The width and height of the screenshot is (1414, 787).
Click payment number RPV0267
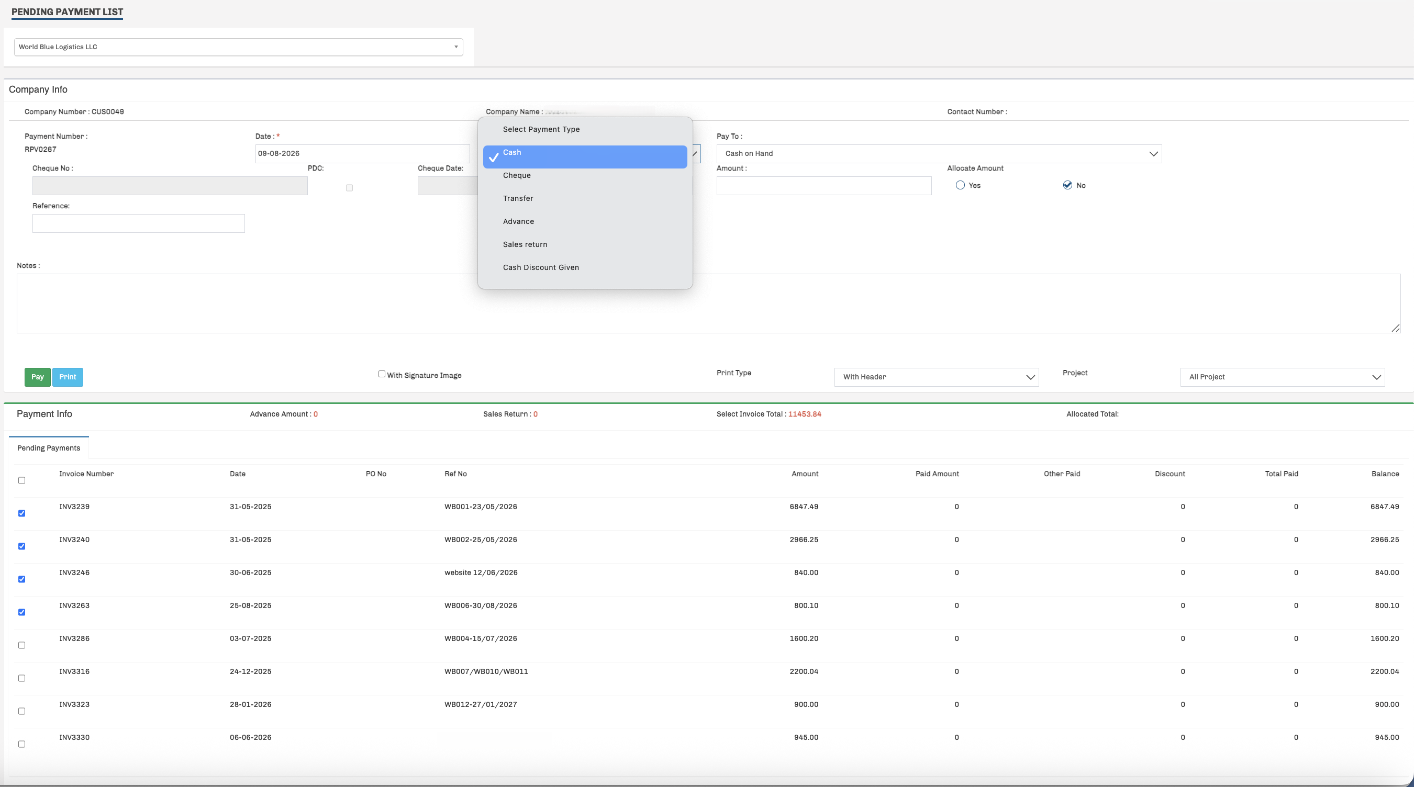(40, 149)
